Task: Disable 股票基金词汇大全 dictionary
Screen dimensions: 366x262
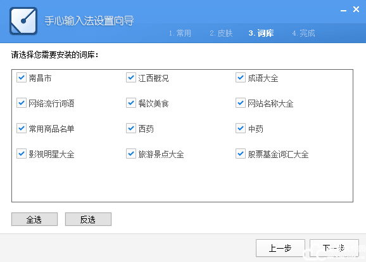Action: click(x=241, y=154)
